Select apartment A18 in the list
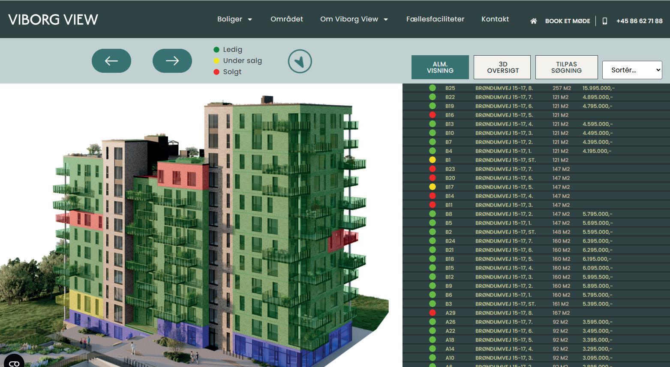670x367 pixels. pos(536,340)
